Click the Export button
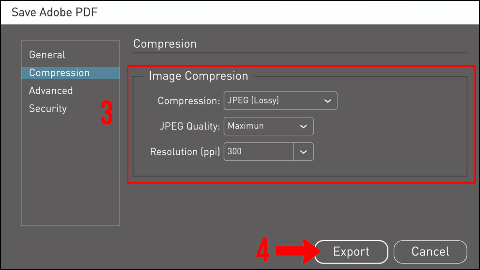Screen dimensions: 480x270 [x=351, y=252]
